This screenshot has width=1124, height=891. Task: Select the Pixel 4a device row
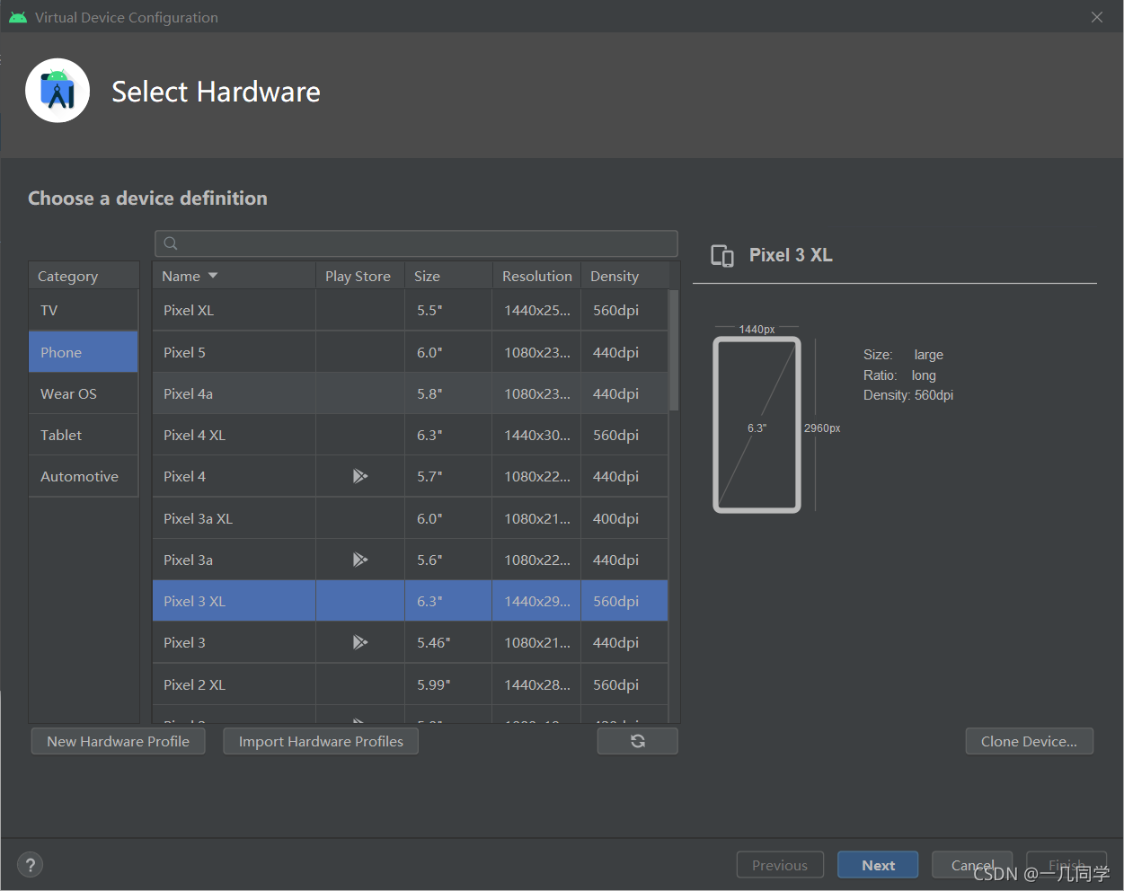411,393
